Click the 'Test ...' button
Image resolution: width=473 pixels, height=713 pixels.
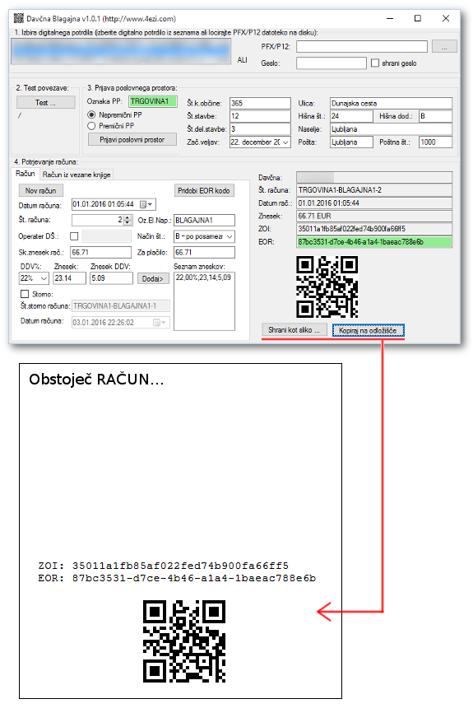(x=45, y=102)
